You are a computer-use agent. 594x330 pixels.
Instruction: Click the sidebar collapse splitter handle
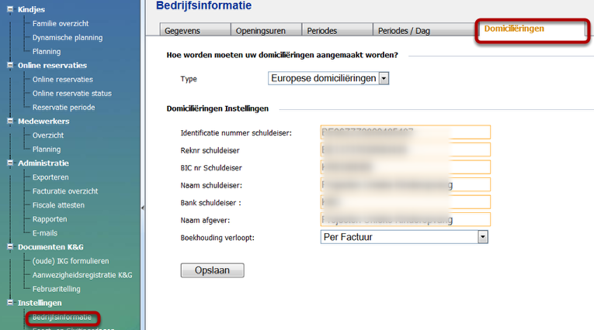tap(142, 207)
